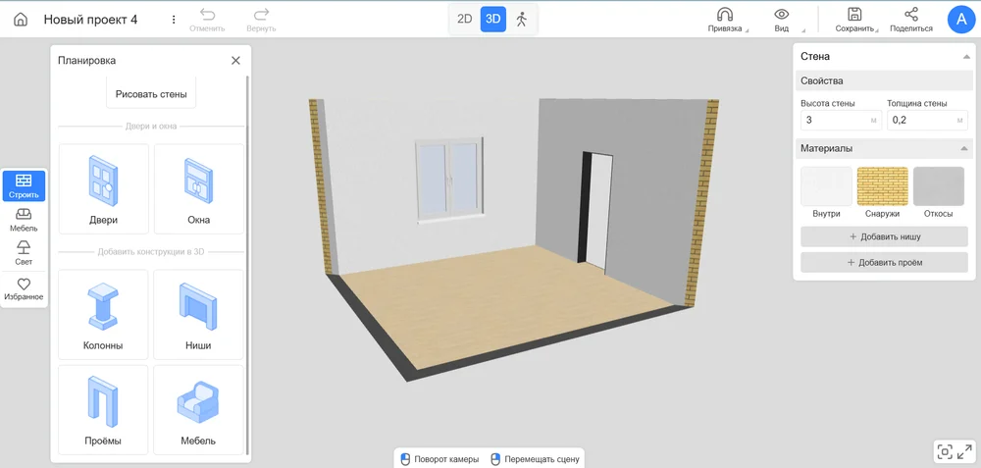
Task: Expand the Вид view options dropdown
Action: [782, 19]
